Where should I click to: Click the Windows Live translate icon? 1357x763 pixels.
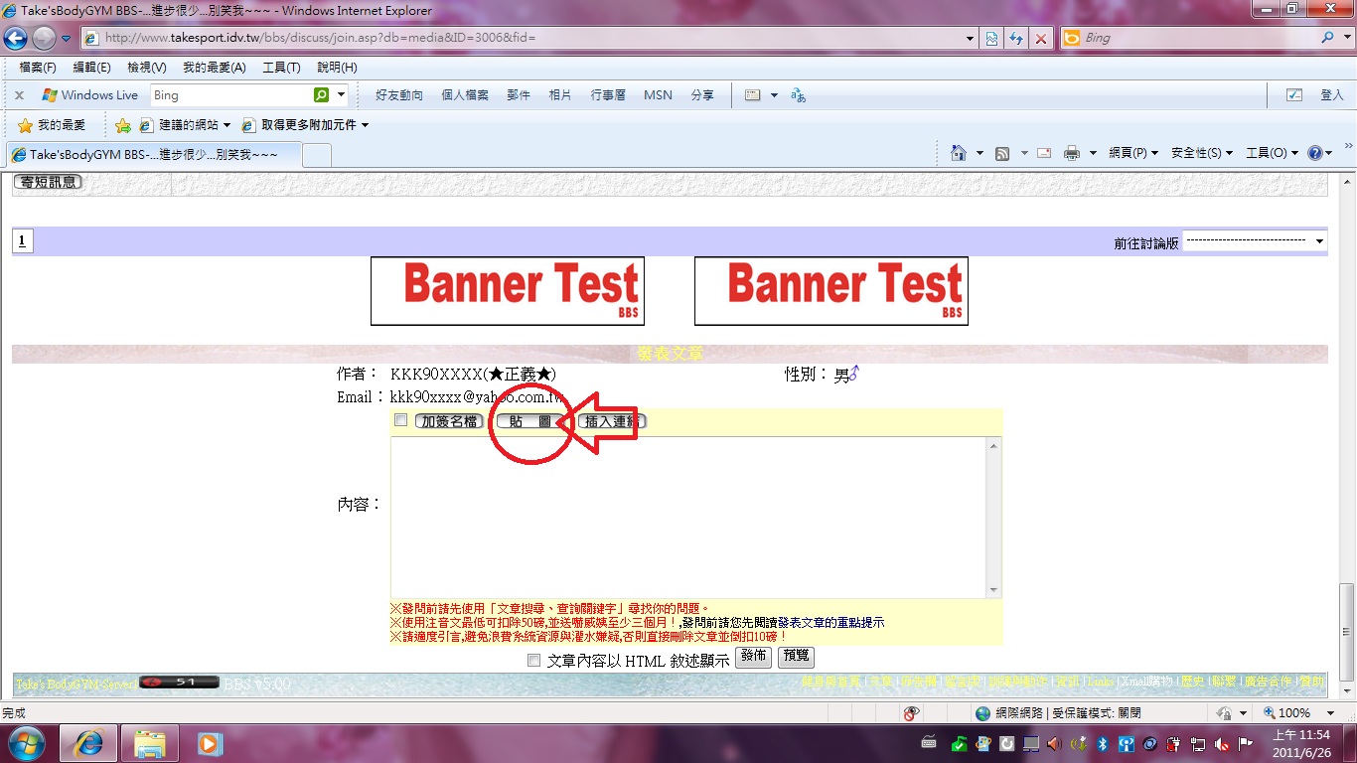point(798,95)
